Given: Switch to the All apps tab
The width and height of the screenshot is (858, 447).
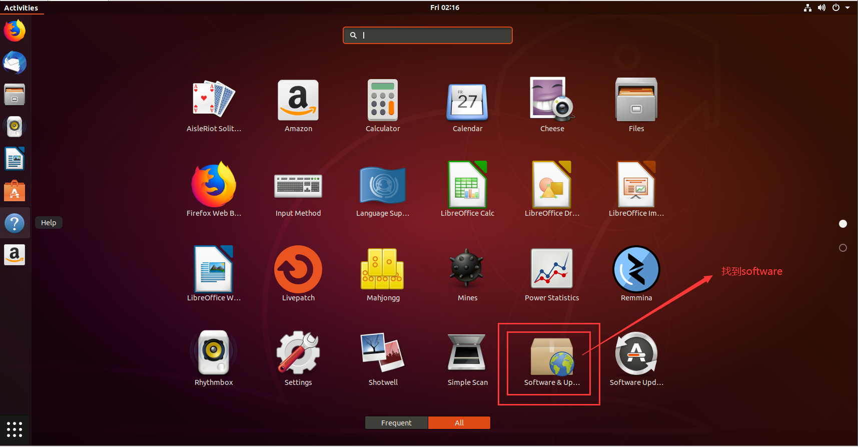Looking at the screenshot, I should pyautogui.click(x=459, y=423).
